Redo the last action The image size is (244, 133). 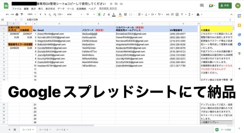[x=12, y=14]
